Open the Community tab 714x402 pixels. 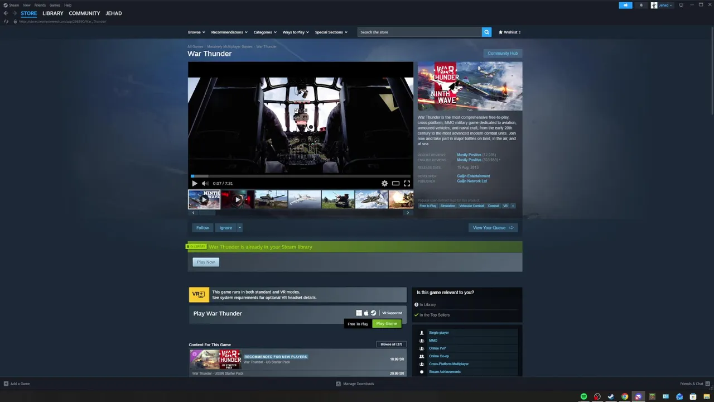click(84, 13)
